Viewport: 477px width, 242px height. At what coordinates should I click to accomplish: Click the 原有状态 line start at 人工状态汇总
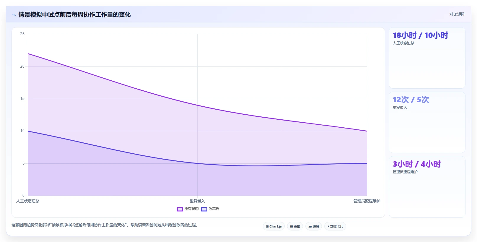pos(28,53)
